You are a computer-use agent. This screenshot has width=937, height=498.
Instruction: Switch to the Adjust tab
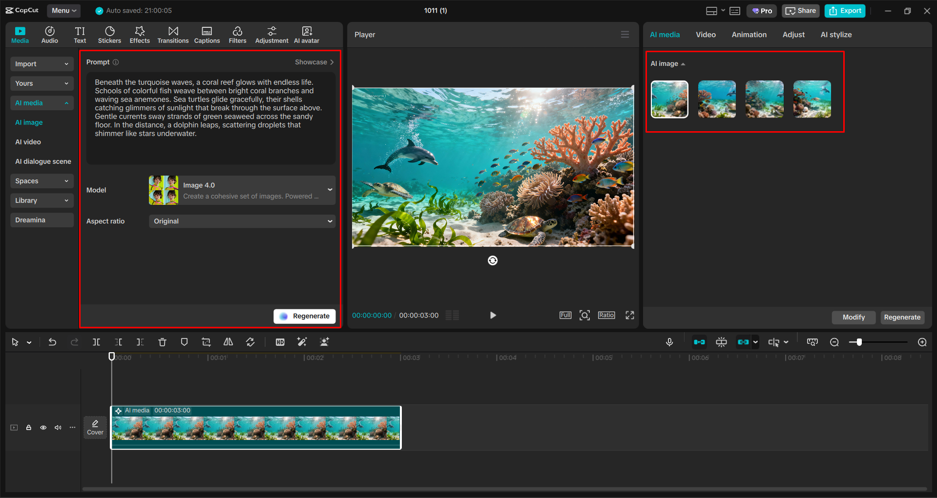[793, 35]
